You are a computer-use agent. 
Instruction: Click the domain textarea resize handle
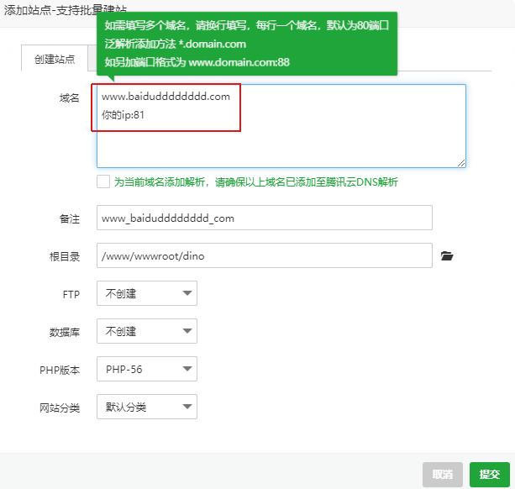tap(461, 163)
